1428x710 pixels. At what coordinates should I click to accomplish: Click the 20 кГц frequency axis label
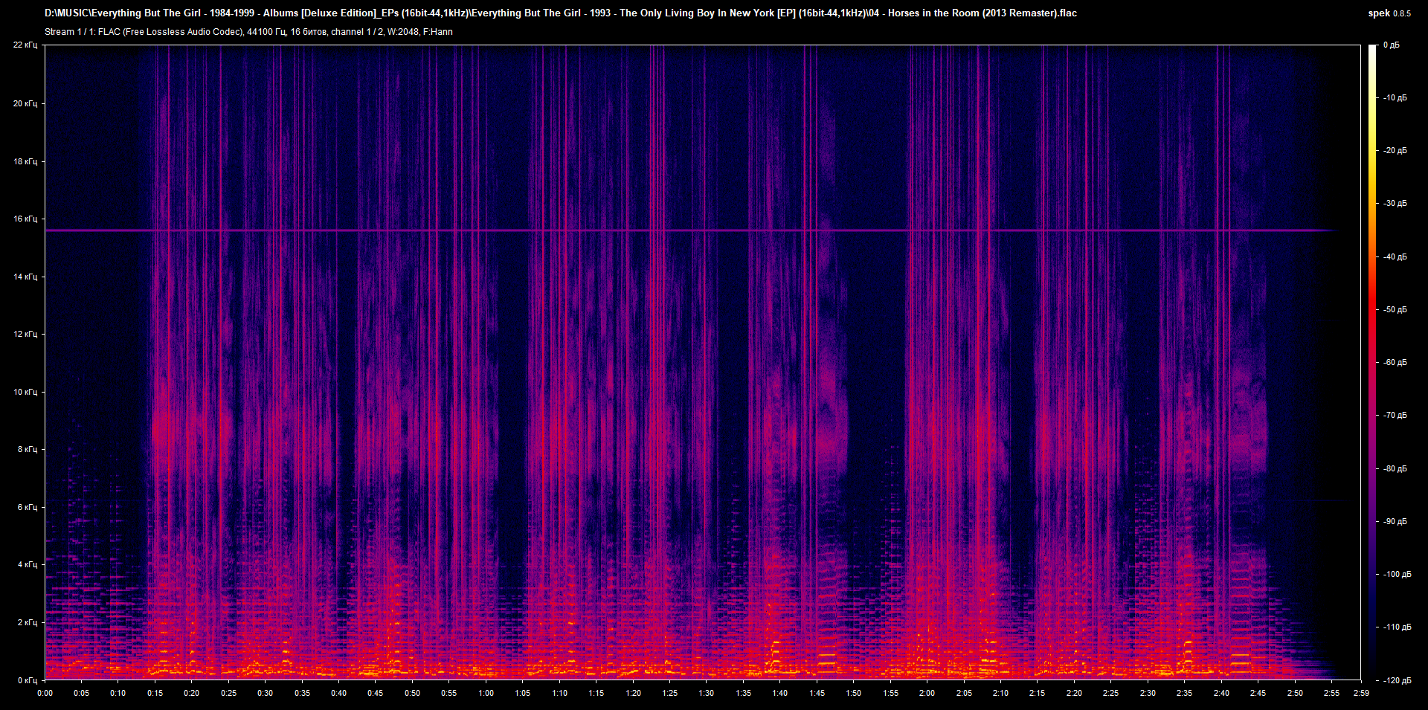click(x=25, y=103)
